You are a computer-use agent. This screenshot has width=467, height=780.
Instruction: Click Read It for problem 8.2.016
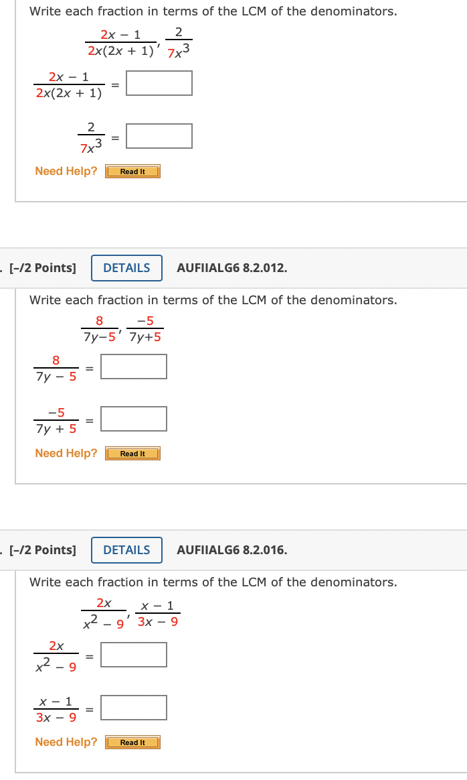pyautogui.click(x=132, y=742)
